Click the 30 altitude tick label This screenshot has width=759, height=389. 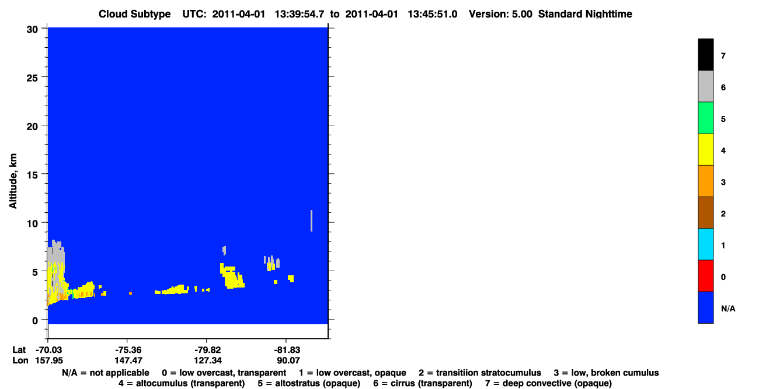coord(33,29)
